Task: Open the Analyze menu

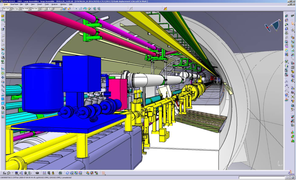Action: 54,4
